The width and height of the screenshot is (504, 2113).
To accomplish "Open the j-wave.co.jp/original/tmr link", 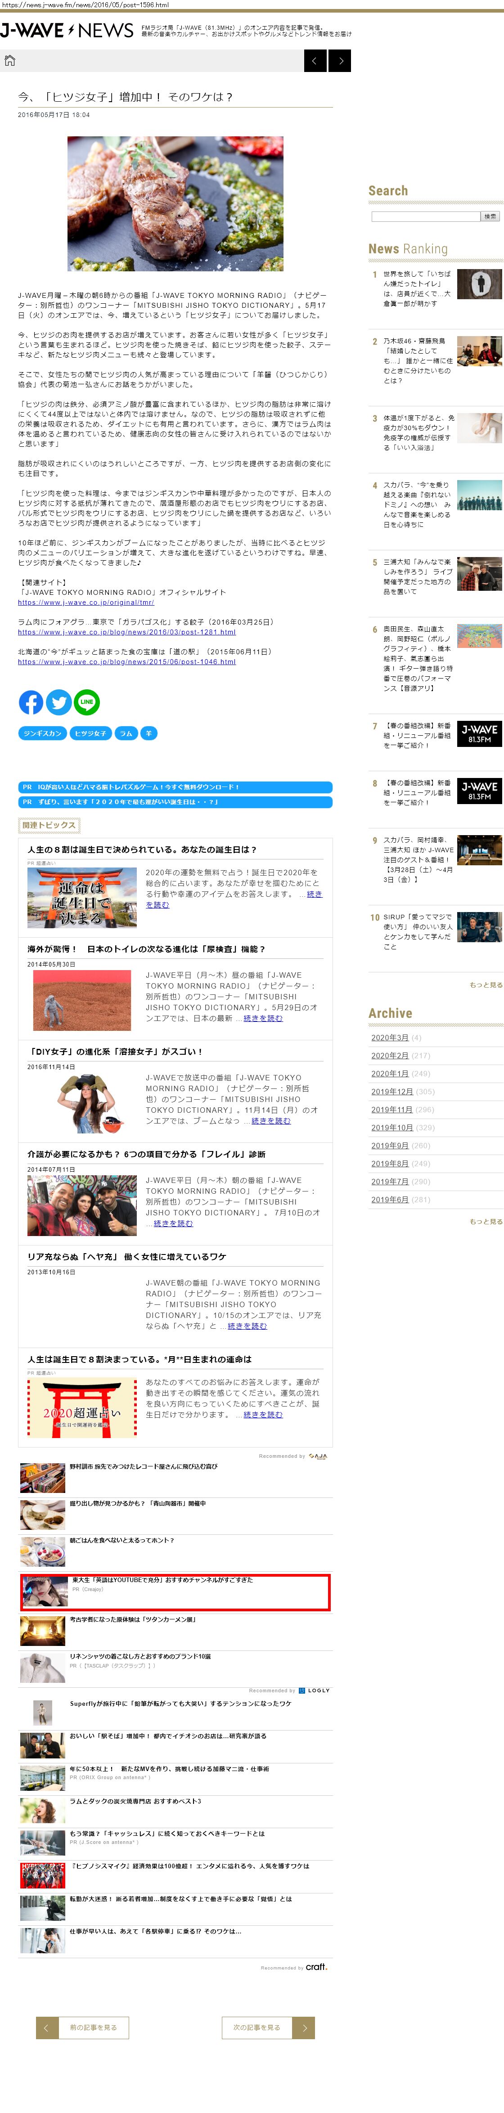I will click(86, 602).
